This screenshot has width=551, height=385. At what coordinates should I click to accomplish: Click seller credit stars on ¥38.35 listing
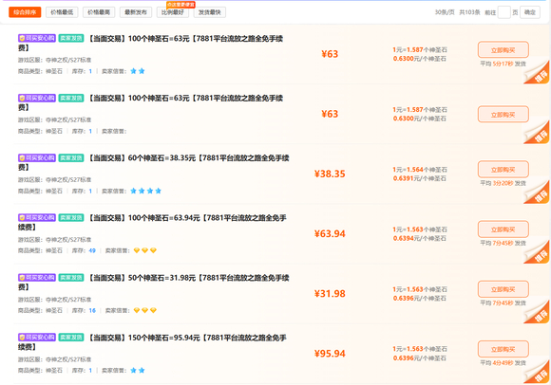coord(146,192)
